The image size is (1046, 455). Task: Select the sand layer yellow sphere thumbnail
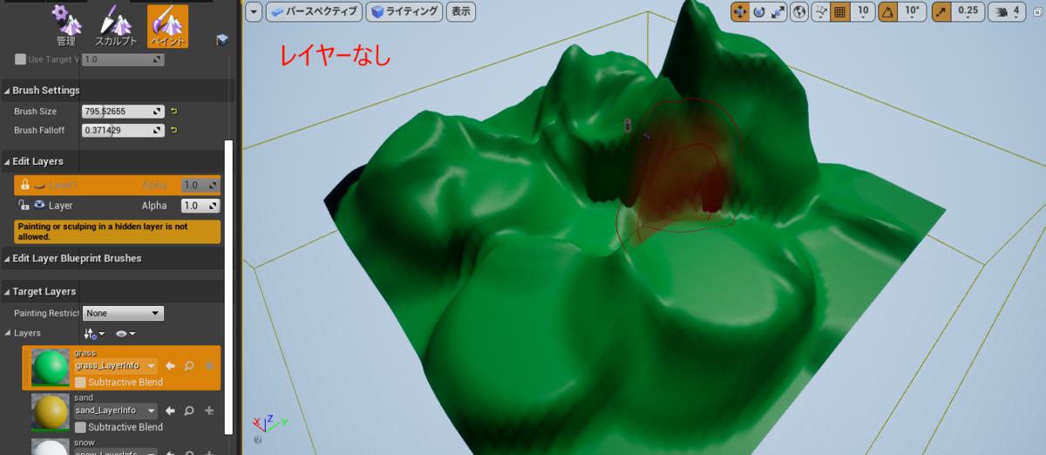51,412
